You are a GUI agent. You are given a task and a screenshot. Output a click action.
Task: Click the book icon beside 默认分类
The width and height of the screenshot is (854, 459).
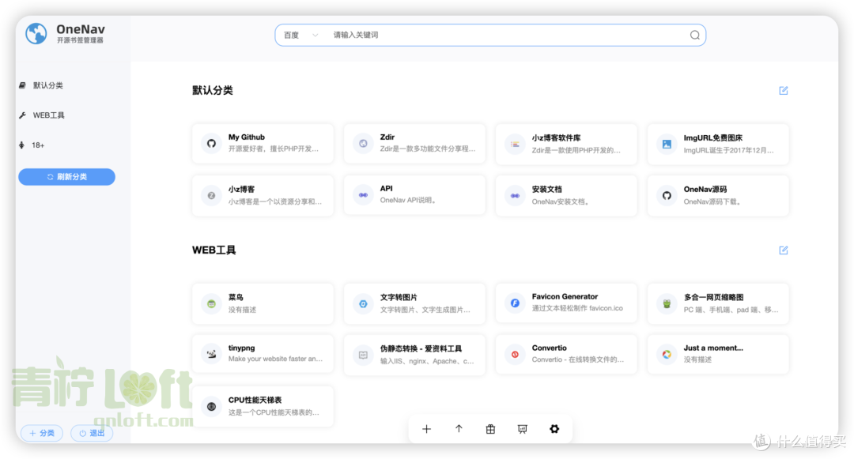[x=22, y=85]
